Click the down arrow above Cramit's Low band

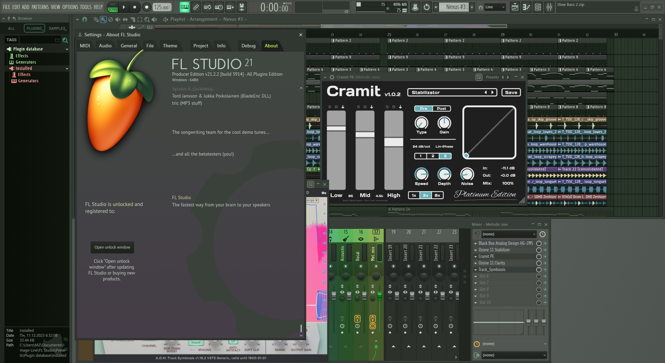pos(343,107)
